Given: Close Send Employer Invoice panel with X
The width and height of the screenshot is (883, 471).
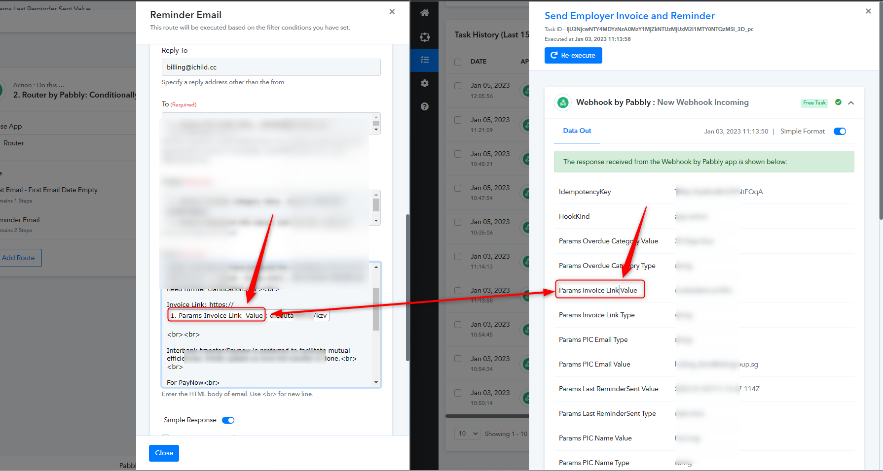Looking at the screenshot, I should [868, 11].
